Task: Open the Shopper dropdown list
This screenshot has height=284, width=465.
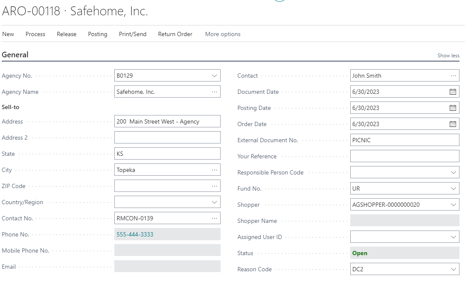Action: click(x=453, y=205)
